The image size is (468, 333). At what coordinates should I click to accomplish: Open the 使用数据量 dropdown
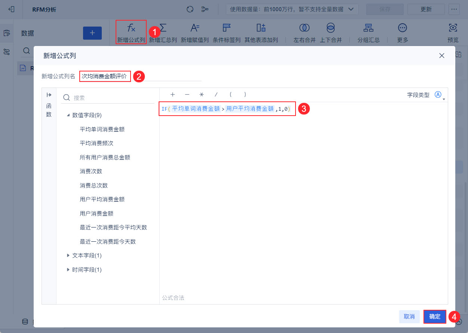click(x=292, y=9)
